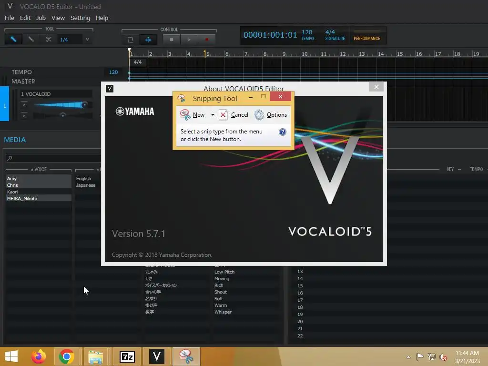Open the Windows Start button
488x366 pixels.
pos(11,356)
